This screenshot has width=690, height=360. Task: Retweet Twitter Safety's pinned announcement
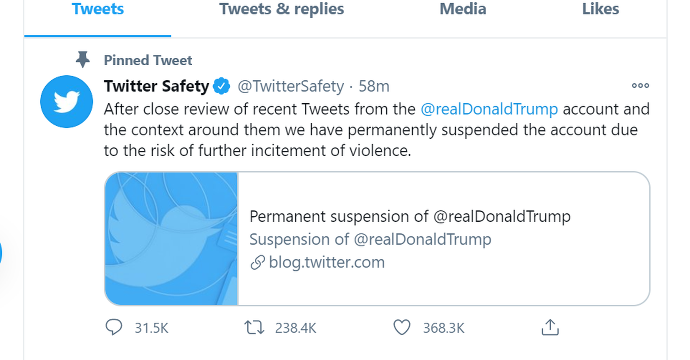pyautogui.click(x=255, y=327)
